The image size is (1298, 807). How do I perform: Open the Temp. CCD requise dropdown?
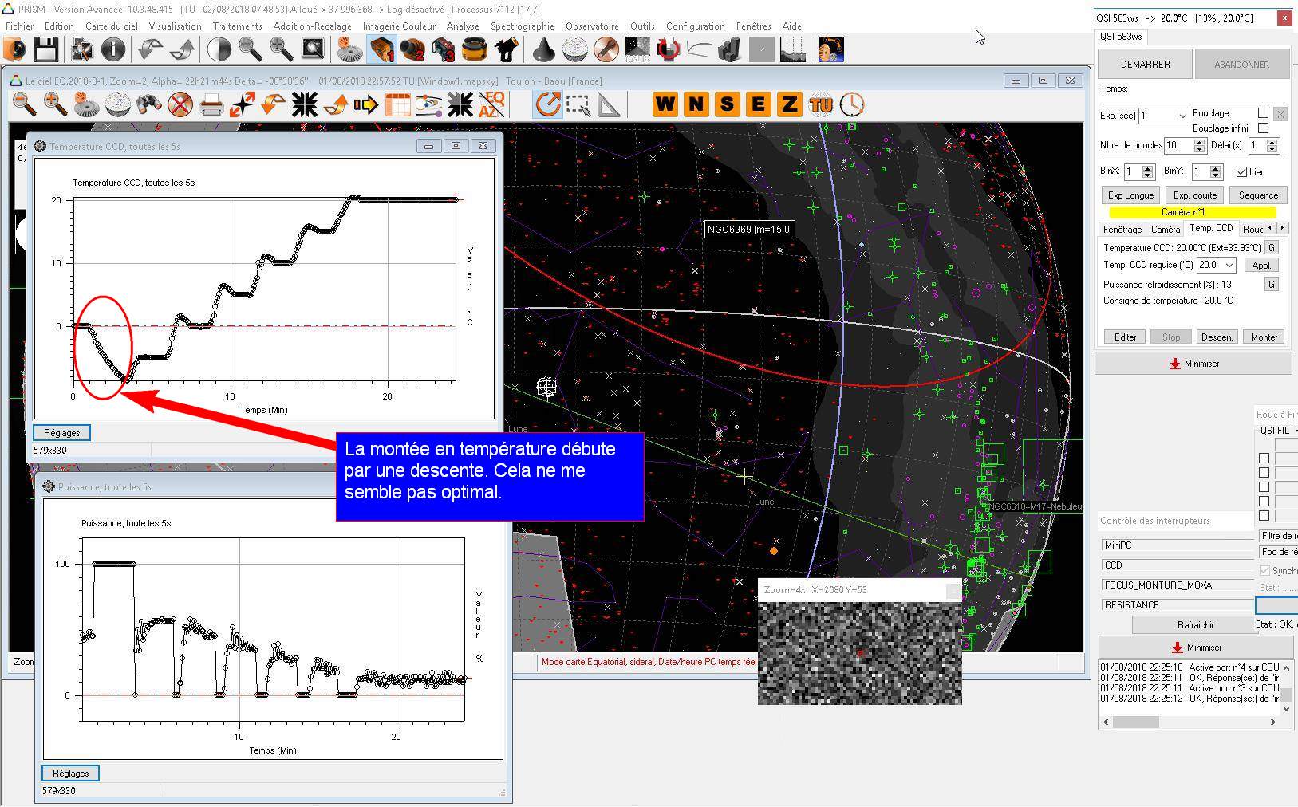click(x=1229, y=266)
